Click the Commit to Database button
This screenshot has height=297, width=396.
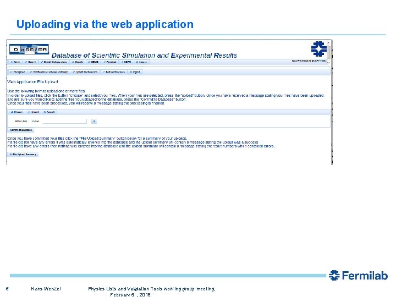[x=21, y=130]
